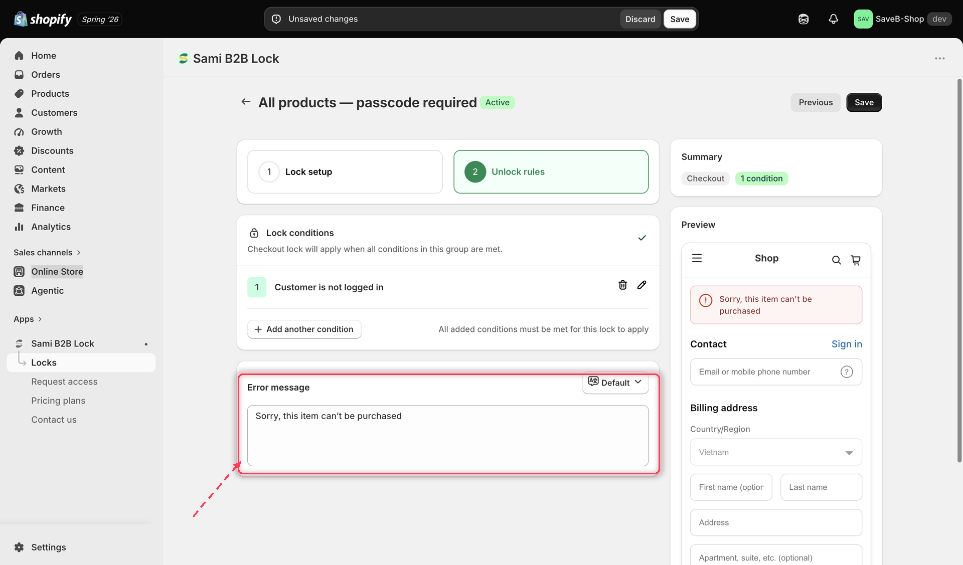Expand the Sales channels section
The width and height of the screenshot is (963, 565).
click(x=47, y=253)
